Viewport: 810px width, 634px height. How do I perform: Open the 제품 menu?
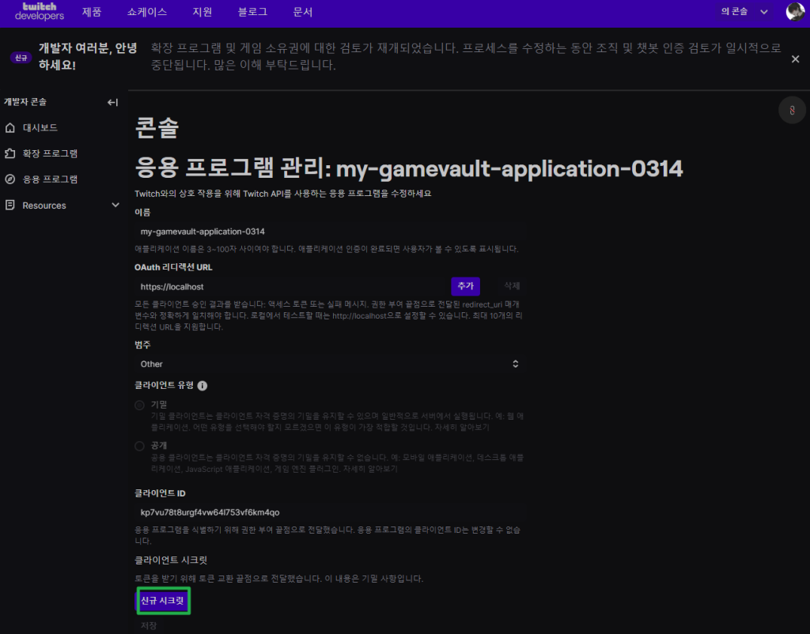point(91,12)
